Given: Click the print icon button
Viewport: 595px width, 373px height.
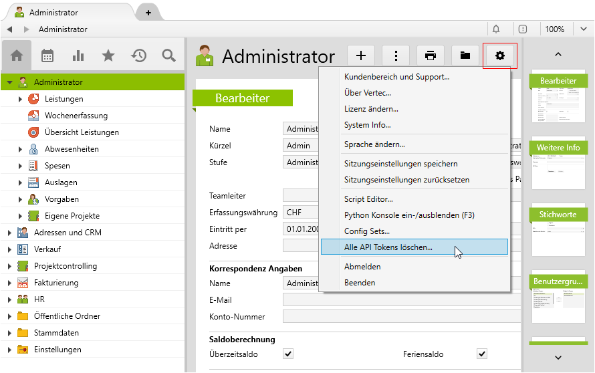Looking at the screenshot, I should [431, 56].
